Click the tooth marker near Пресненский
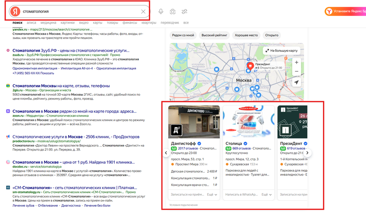 point(216,69)
